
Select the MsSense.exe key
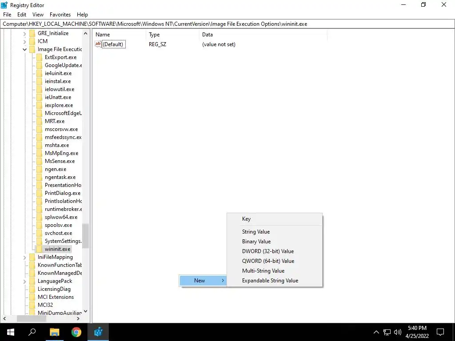[60, 161]
